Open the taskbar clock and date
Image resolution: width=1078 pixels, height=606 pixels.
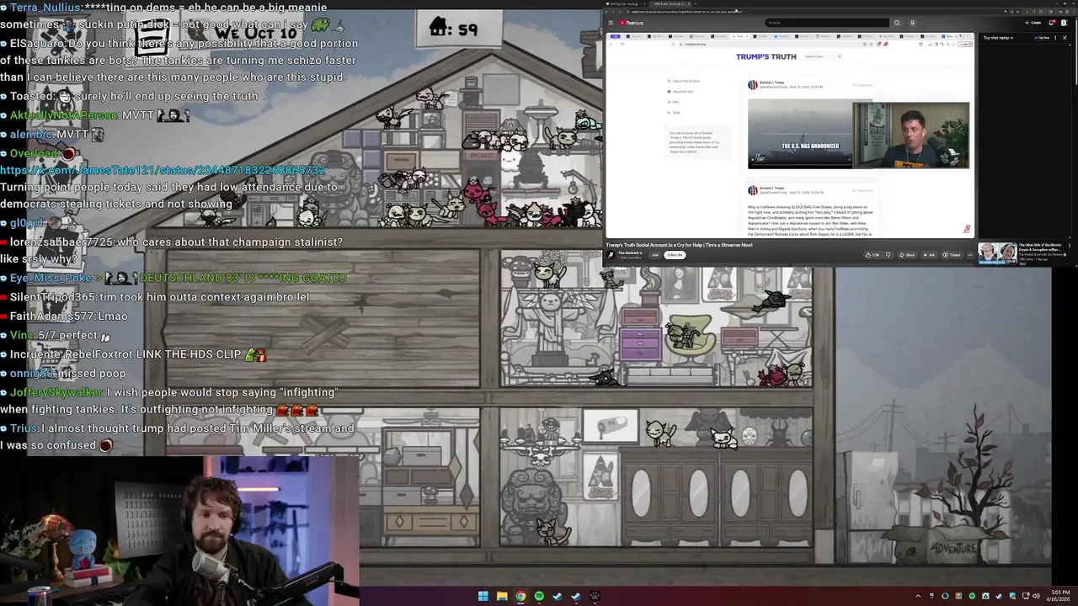[1059, 596]
